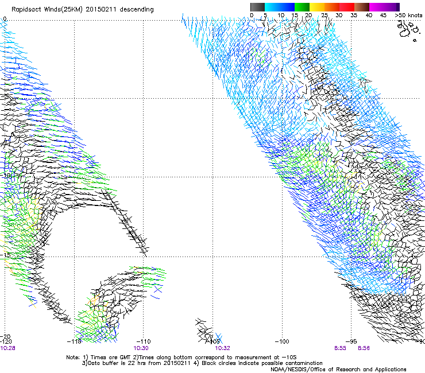Pick the magenta 40-45 knots legend segment

[377, 7]
